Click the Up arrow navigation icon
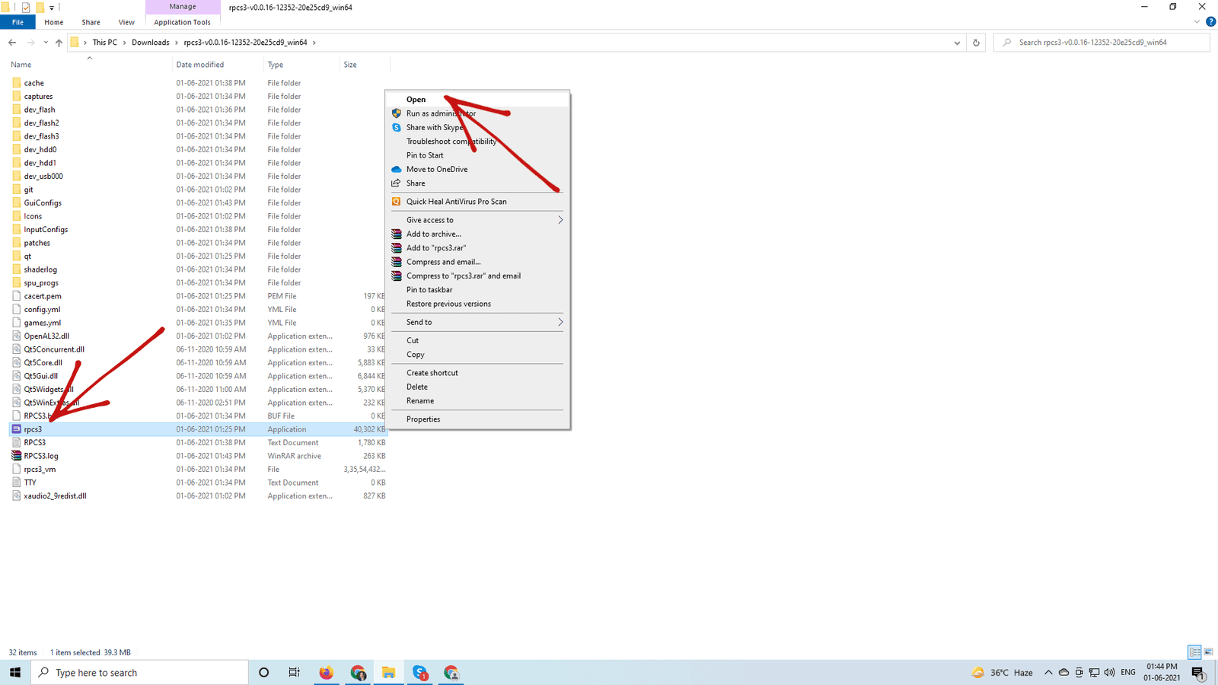Screen dimensions: 1218x685 coord(59,43)
